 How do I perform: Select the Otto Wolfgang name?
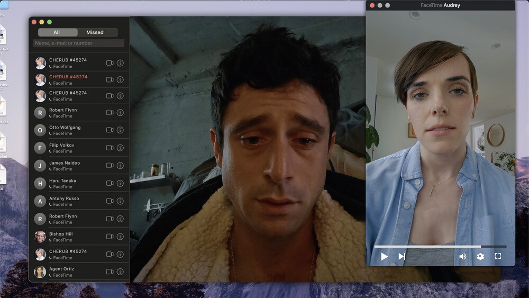point(65,127)
